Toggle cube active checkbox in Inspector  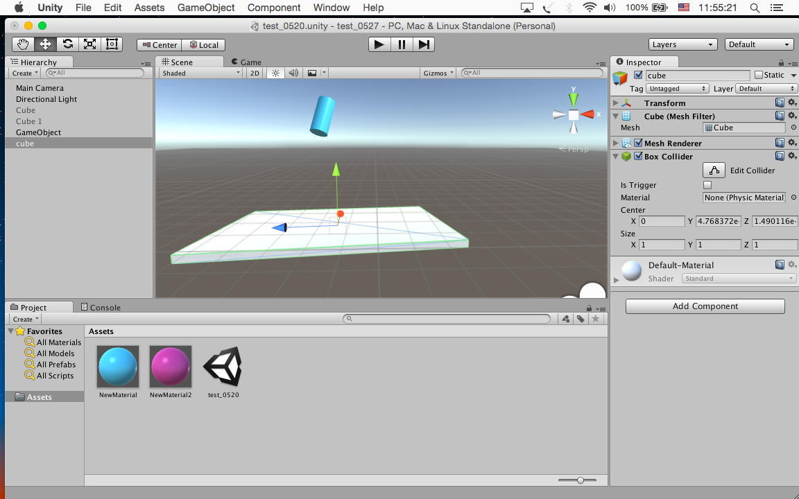(638, 75)
